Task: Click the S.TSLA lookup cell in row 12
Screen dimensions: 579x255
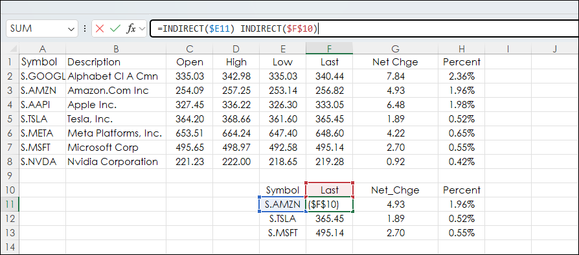Action: pos(282,219)
